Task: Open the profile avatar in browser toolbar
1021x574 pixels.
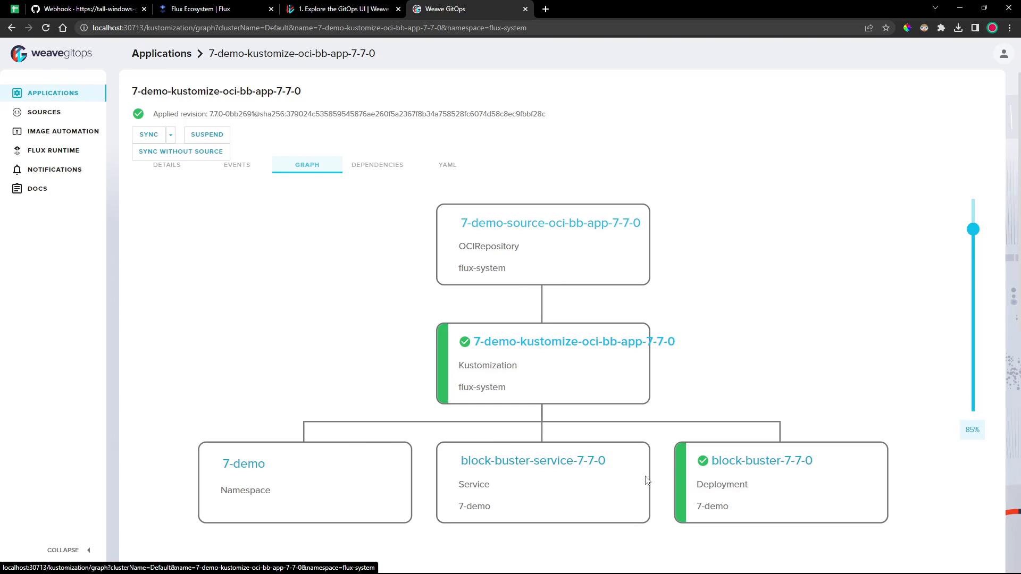Action: coord(992,28)
